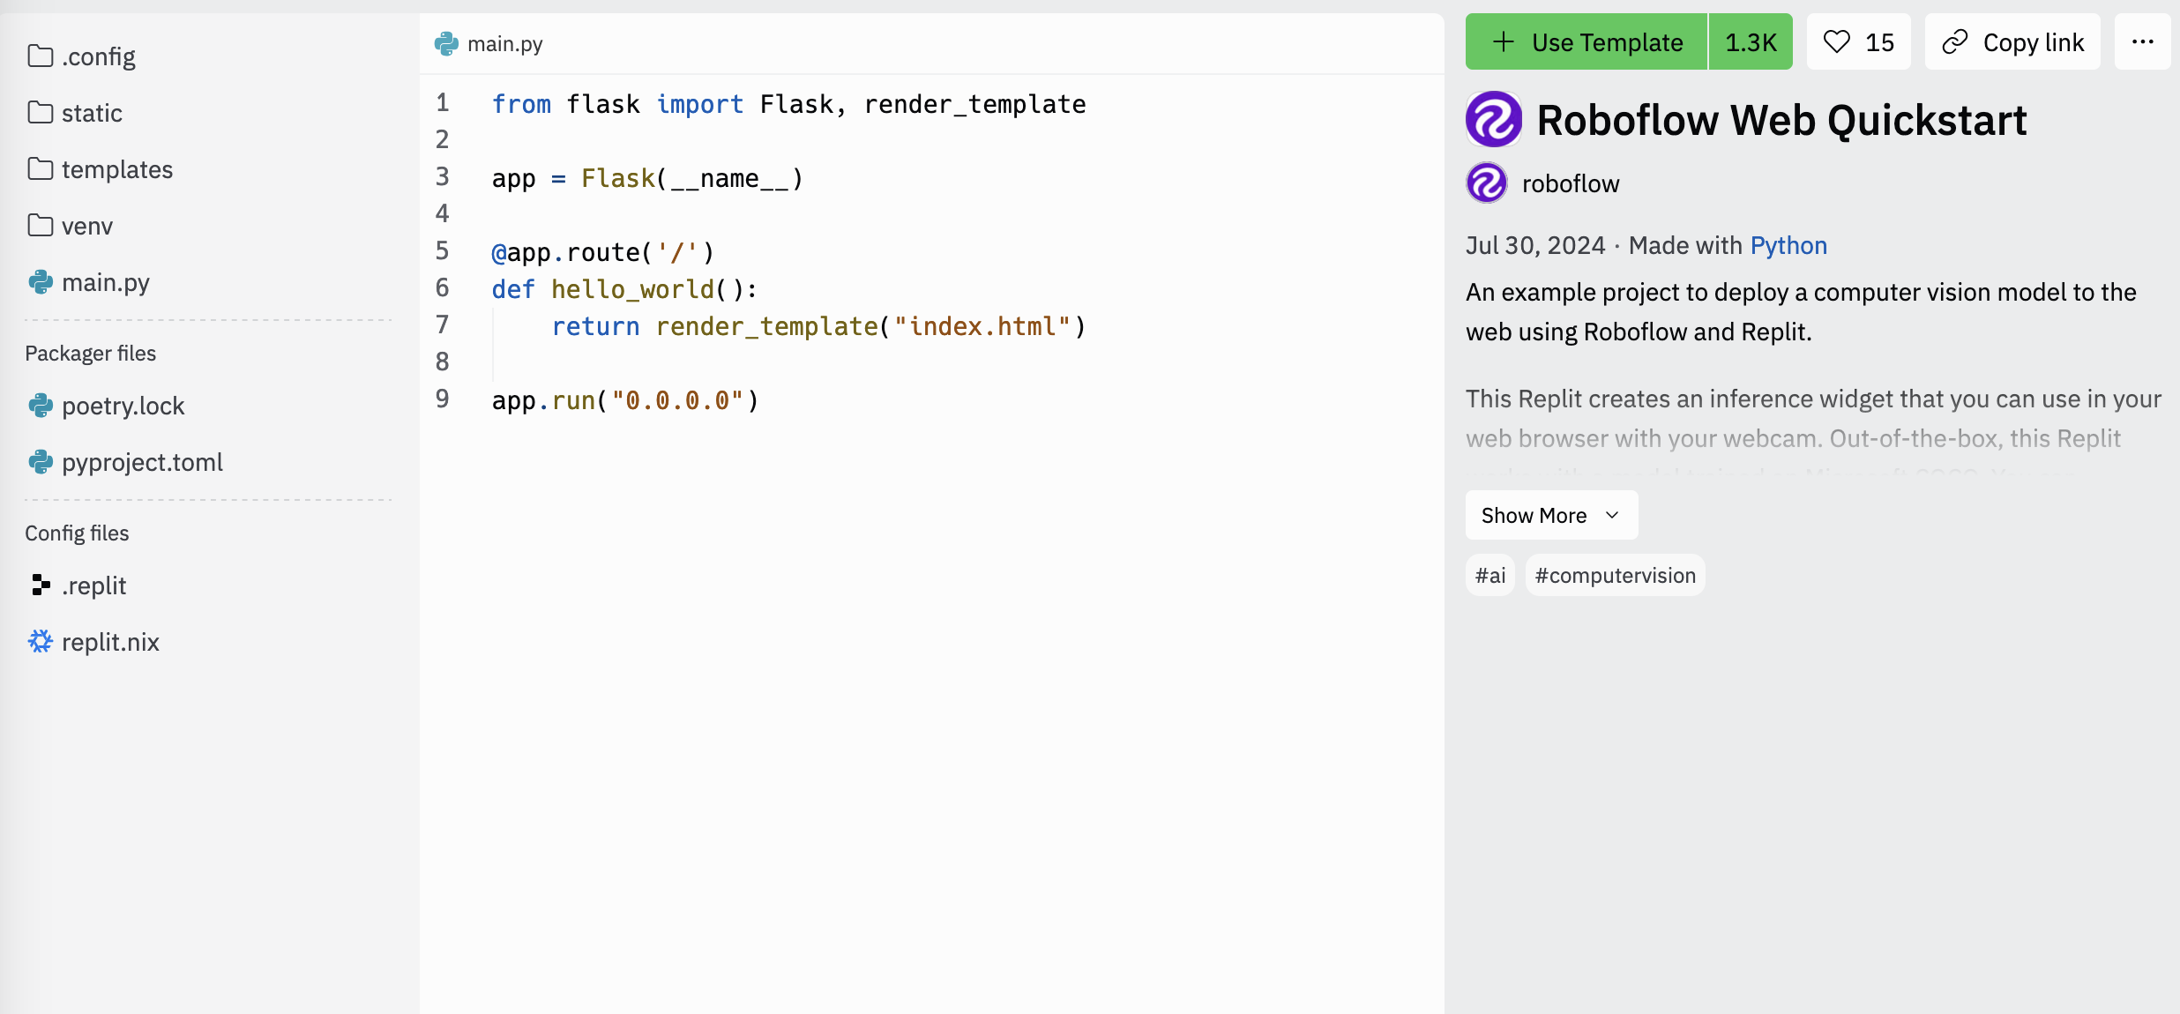Follow the Python language link

tap(1788, 245)
